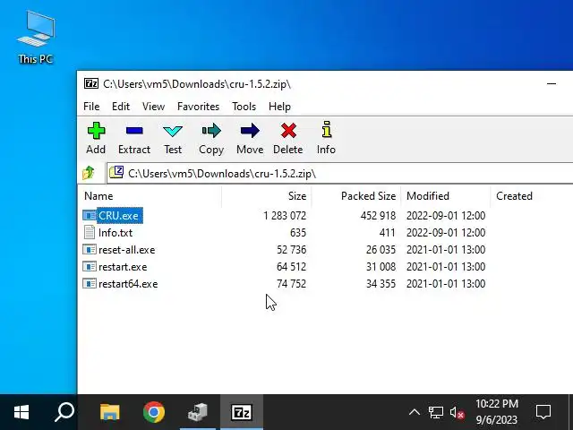Open the Tools menu

click(x=244, y=107)
